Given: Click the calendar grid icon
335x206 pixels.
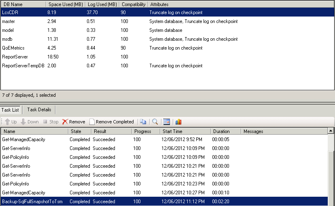Looking at the screenshot, I should click(167, 122).
